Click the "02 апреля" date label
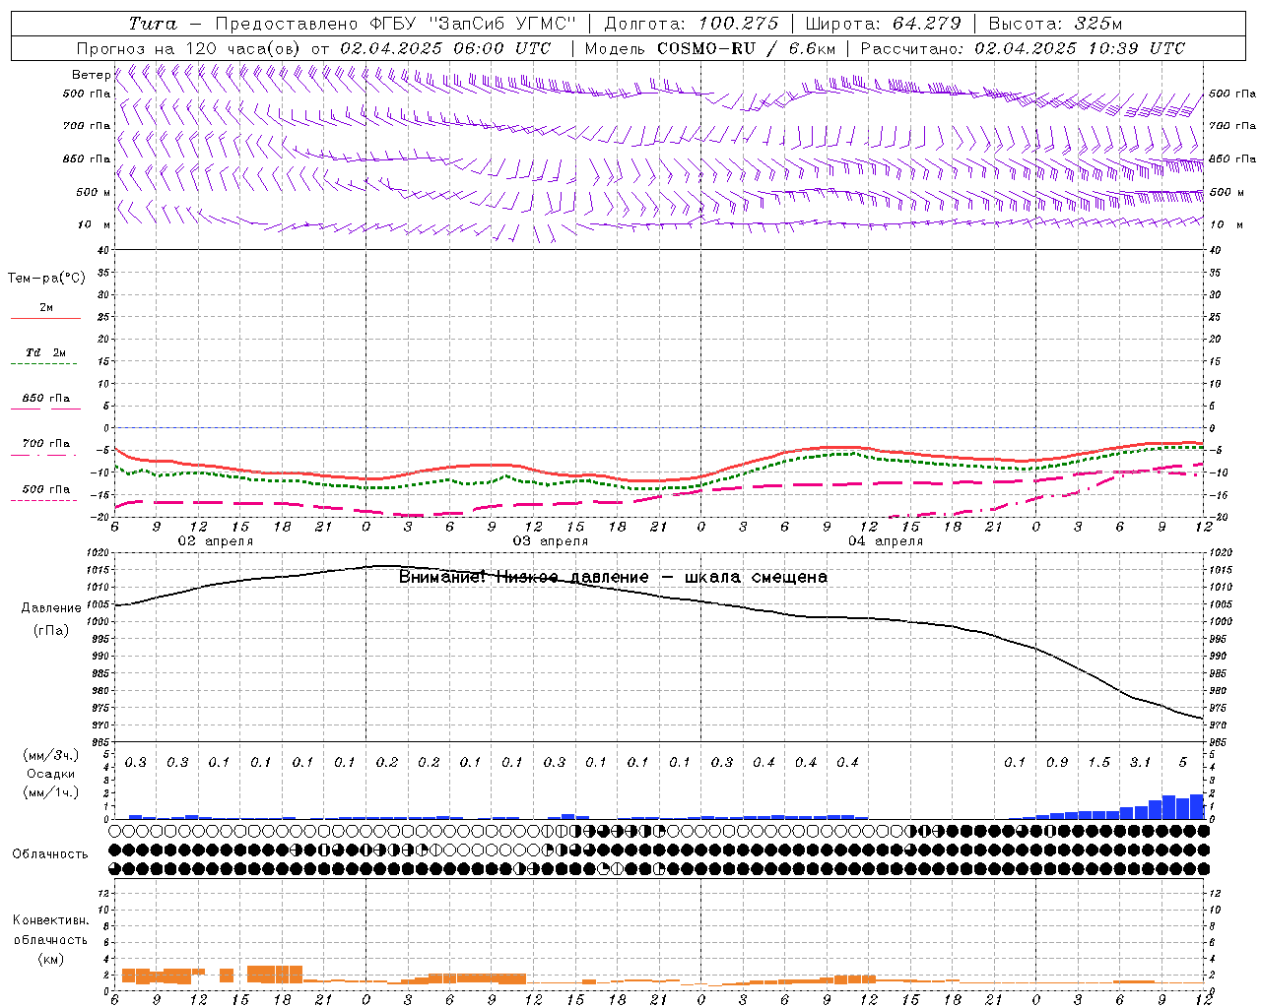This screenshot has width=1261, height=1008. 215,541
